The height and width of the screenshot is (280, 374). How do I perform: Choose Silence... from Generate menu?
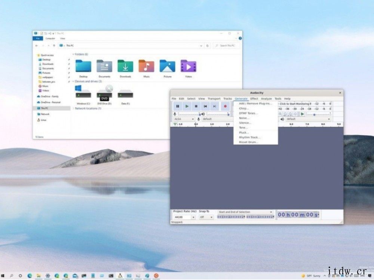(255, 123)
